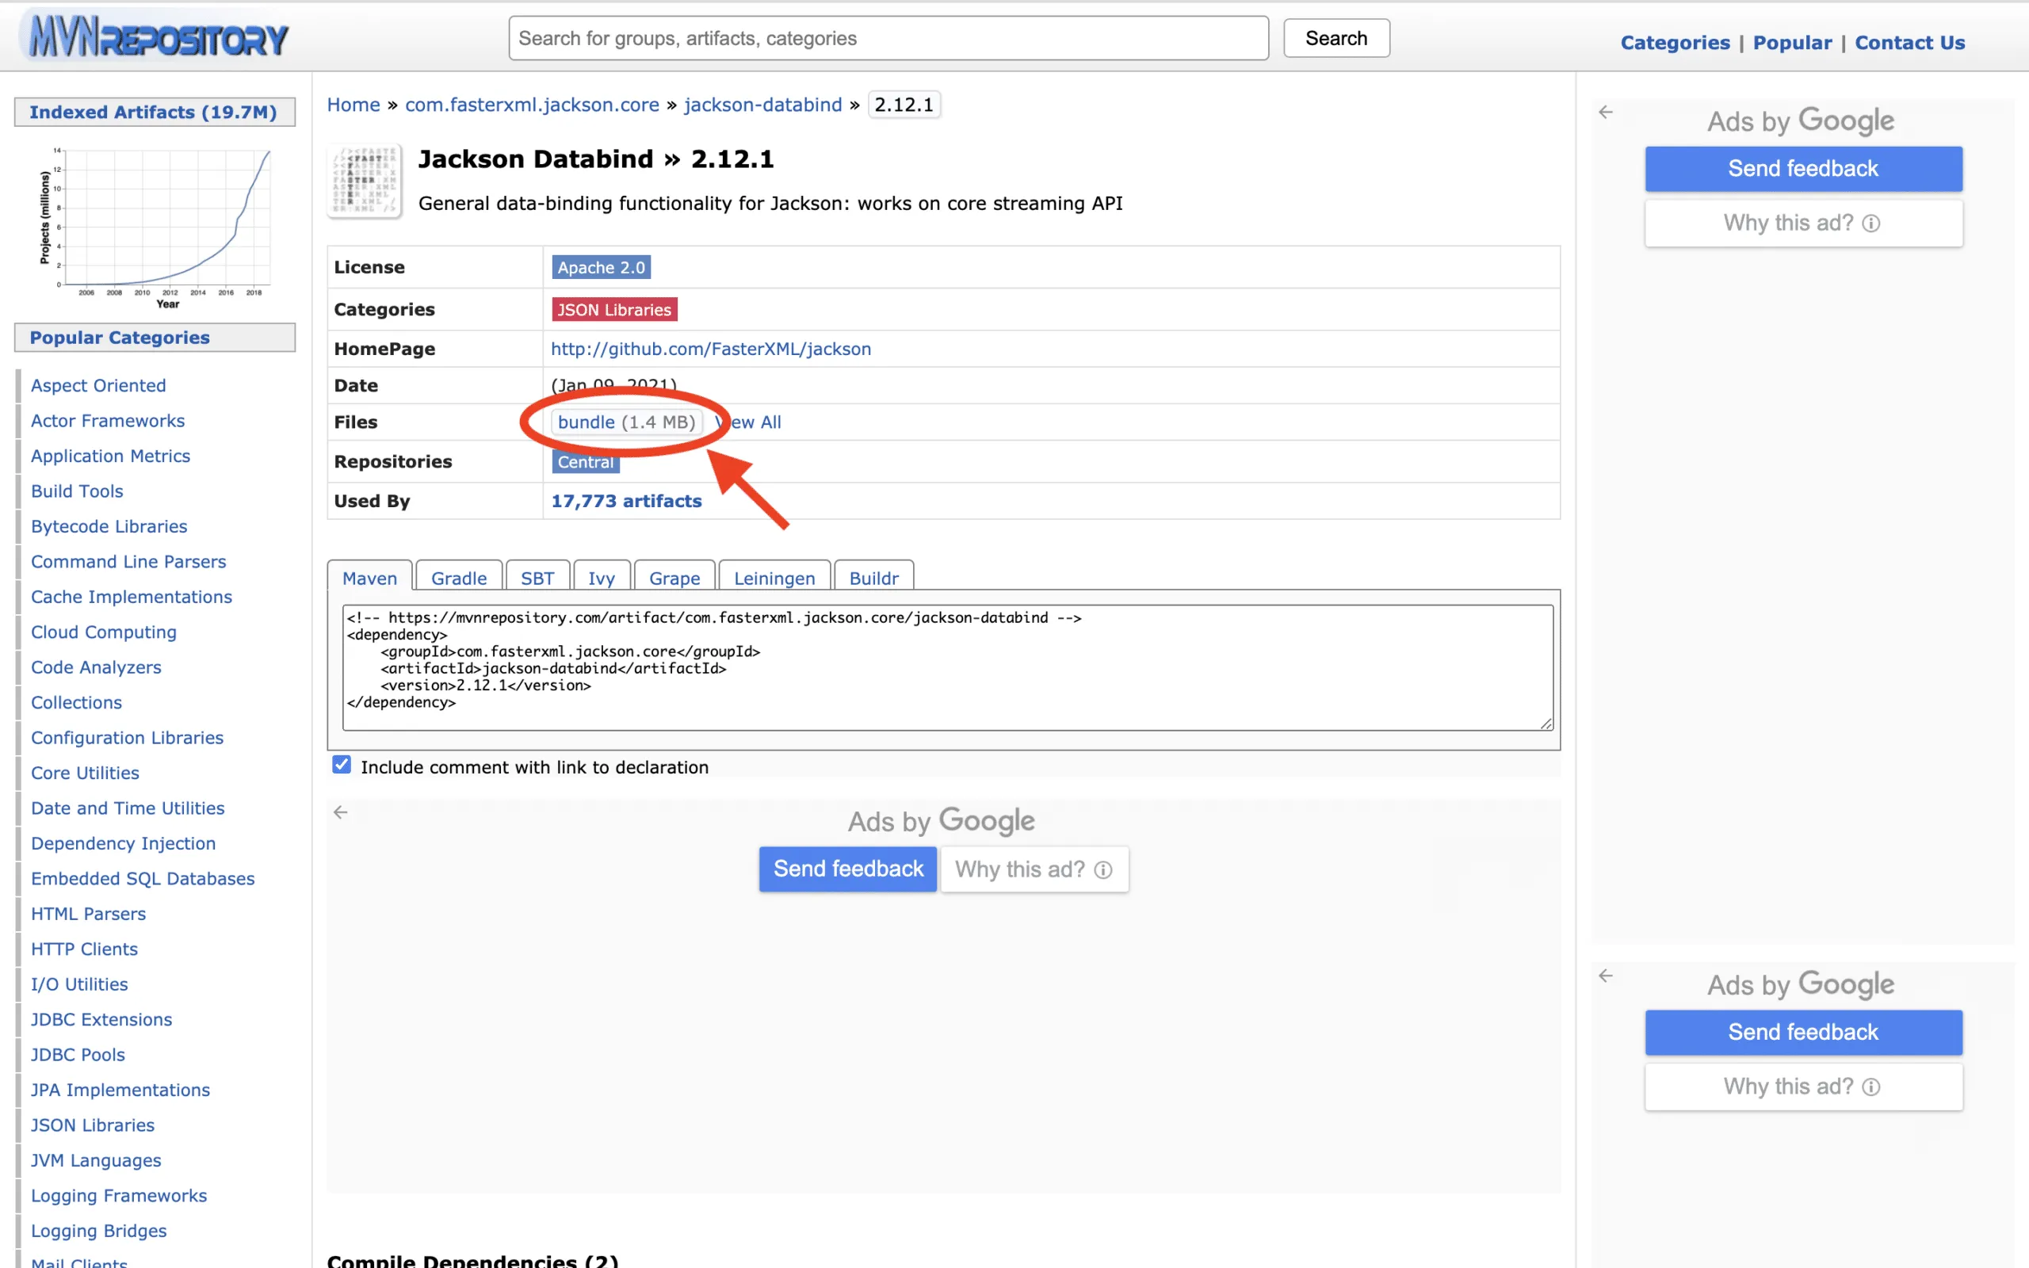Screen dimensions: 2029x1268
Task: Open JDBC Extensions category
Action: (x=101, y=1020)
